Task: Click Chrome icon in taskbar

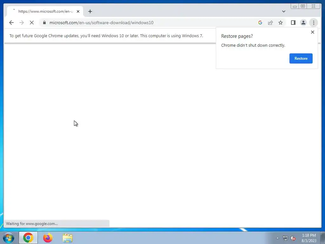Action: pos(28,238)
